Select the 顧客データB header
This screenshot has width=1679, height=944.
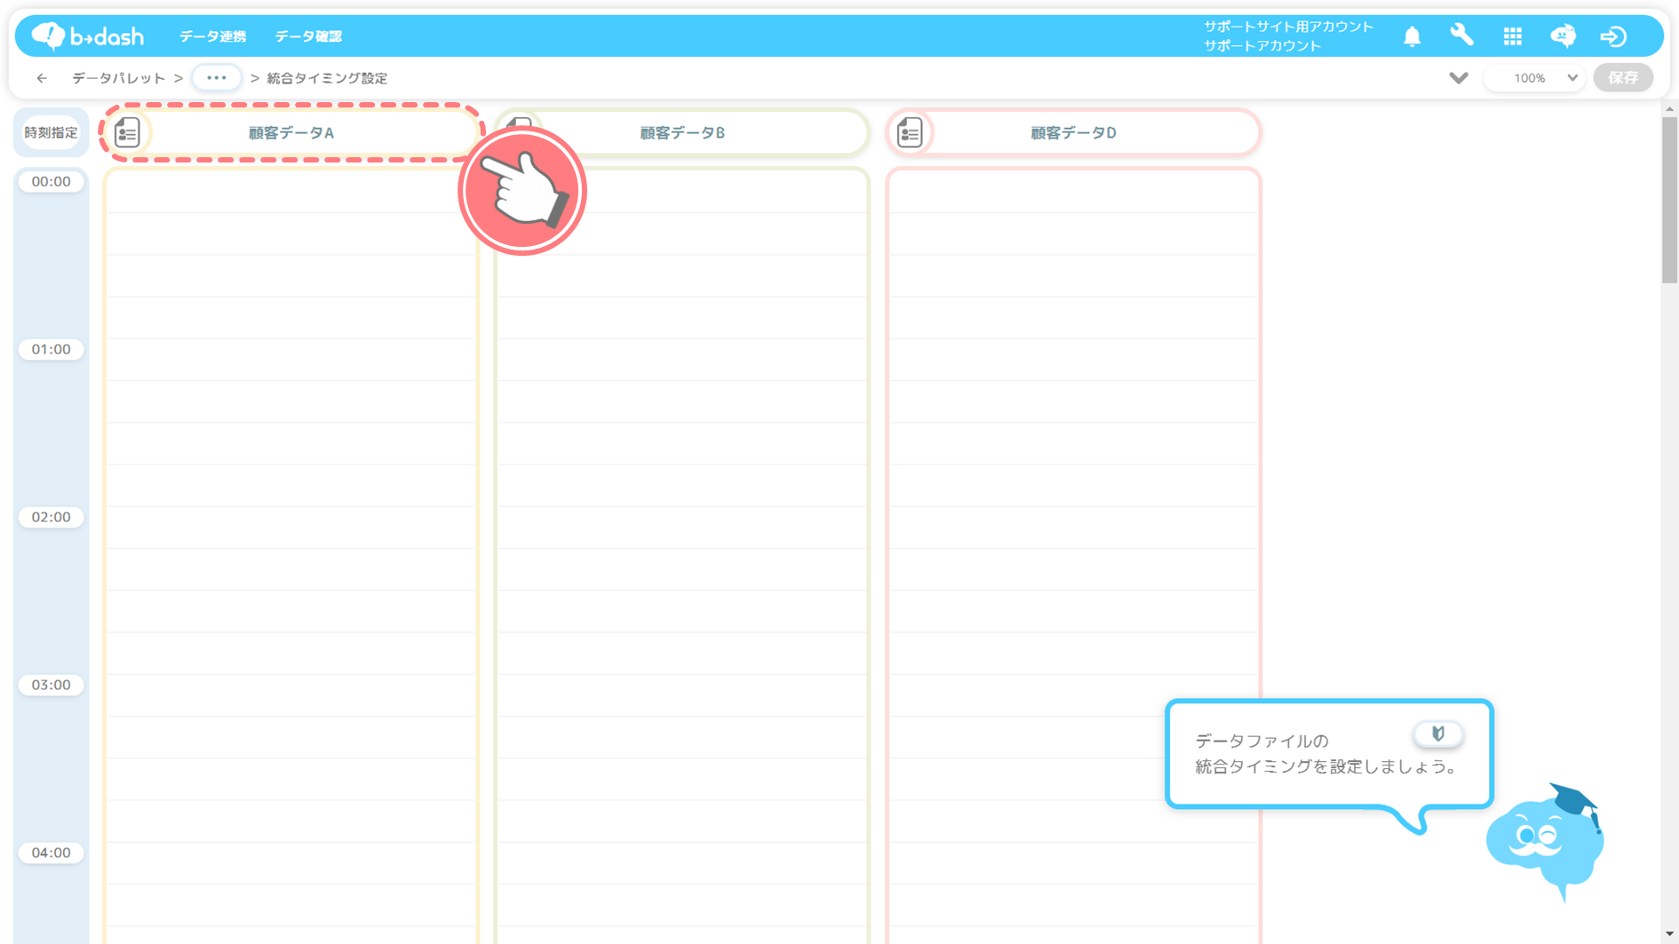coord(681,132)
